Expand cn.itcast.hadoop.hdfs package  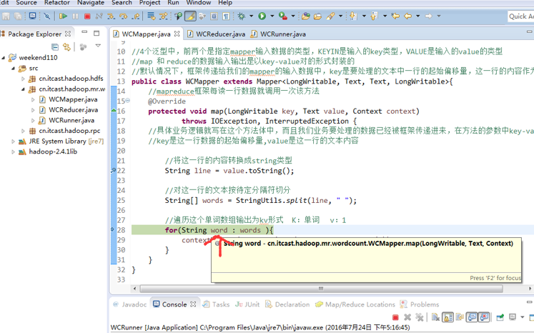23,79
